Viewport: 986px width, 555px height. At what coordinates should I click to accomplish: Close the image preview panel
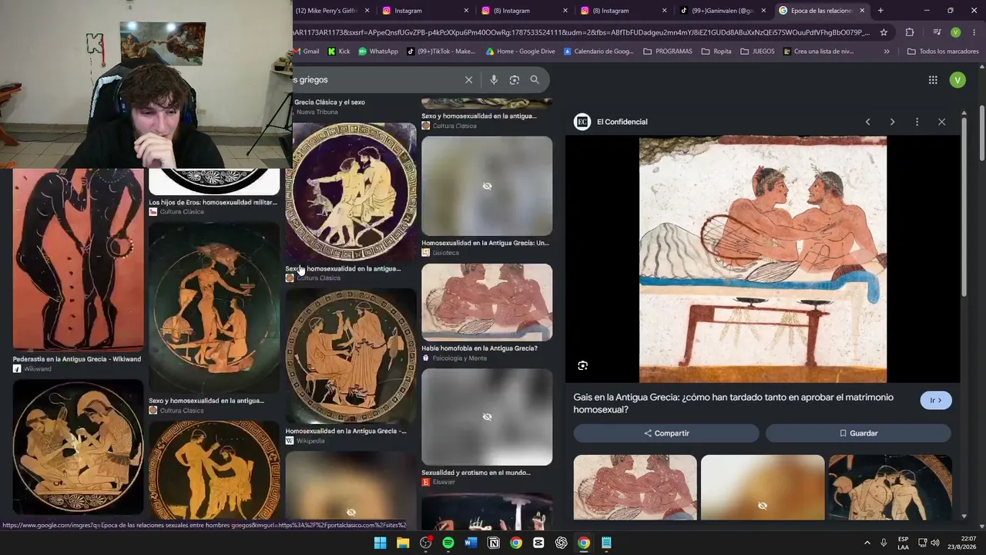(x=941, y=122)
